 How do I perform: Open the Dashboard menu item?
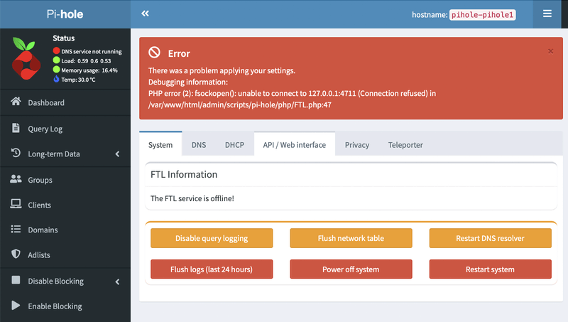coord(65,102)
